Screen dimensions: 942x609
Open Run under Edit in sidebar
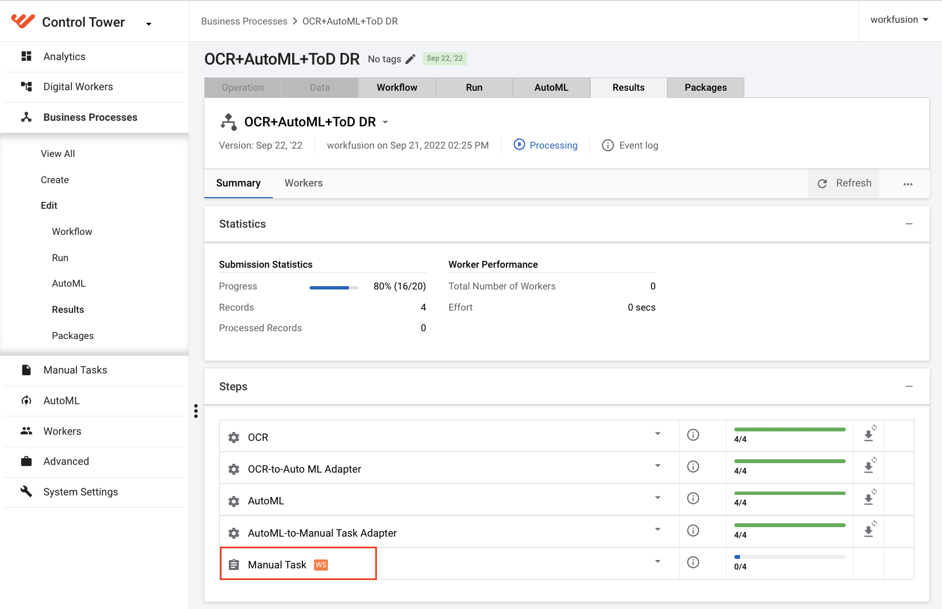pyautogui.click(x=60, y=258)
